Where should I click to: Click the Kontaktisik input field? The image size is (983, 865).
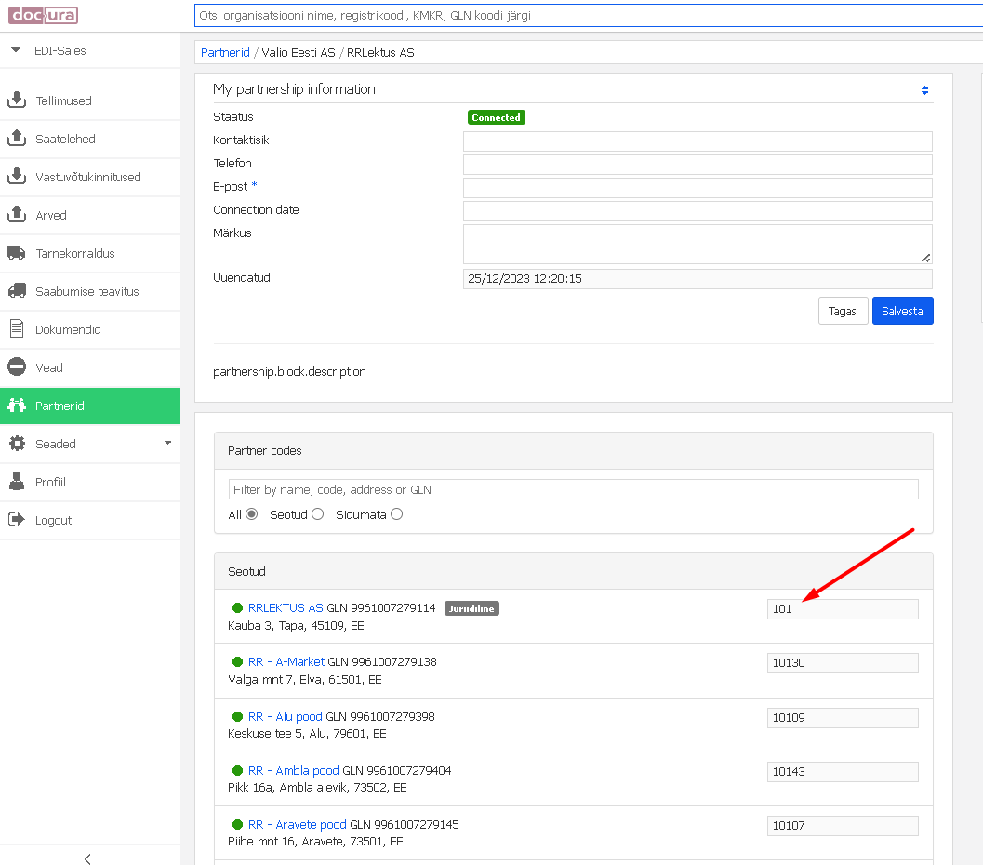697,141
